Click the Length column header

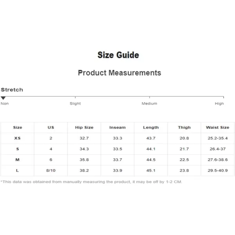point(151,127)
